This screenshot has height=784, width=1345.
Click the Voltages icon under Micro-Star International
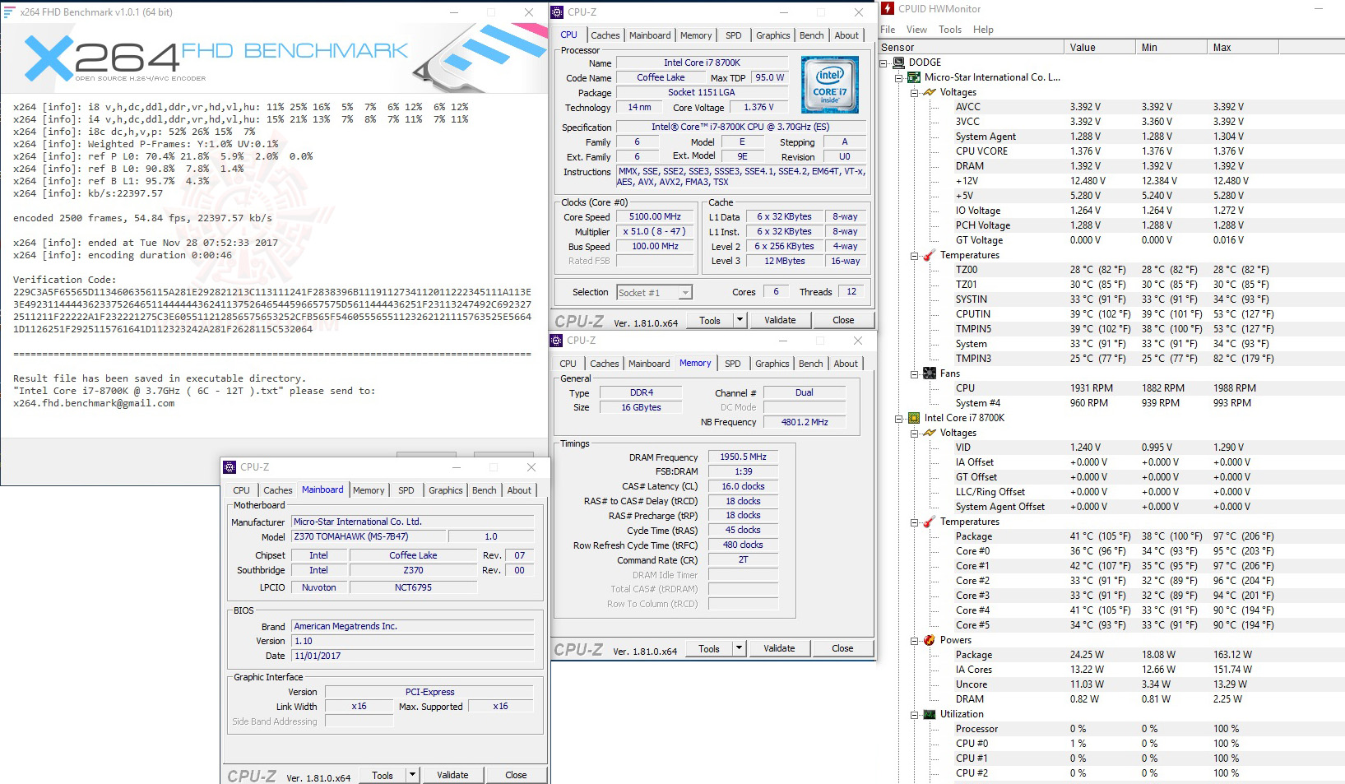(x=930, y=92)
